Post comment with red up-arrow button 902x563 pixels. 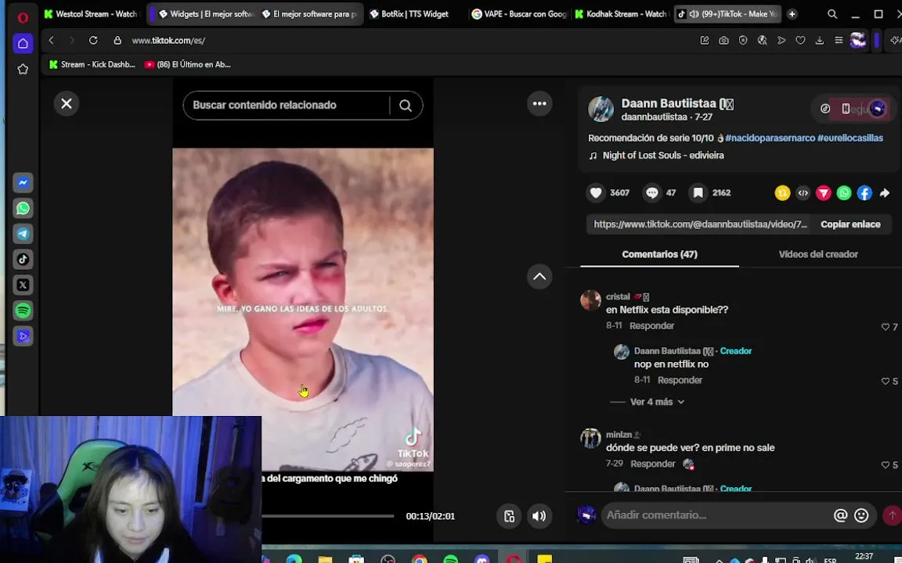click(893, 515)
